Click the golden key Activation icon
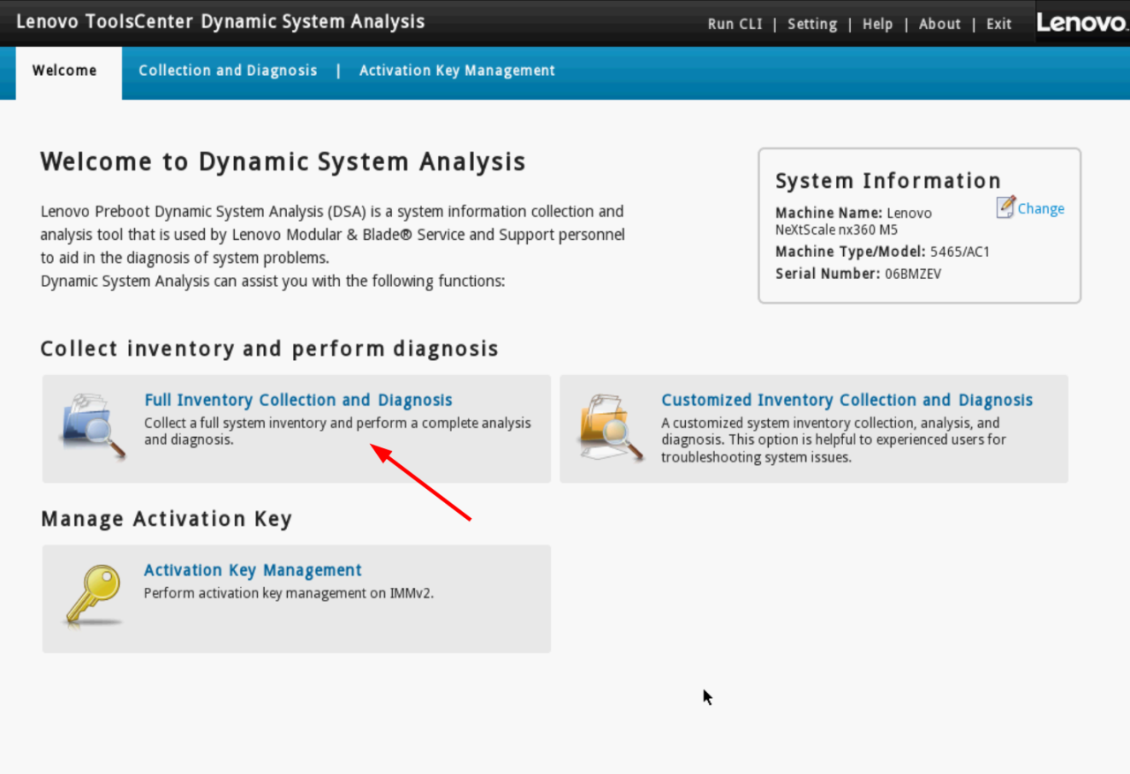 coord(94,596)
